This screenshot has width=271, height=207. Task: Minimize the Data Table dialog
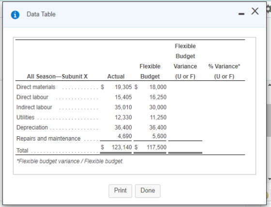coord(241,14)
